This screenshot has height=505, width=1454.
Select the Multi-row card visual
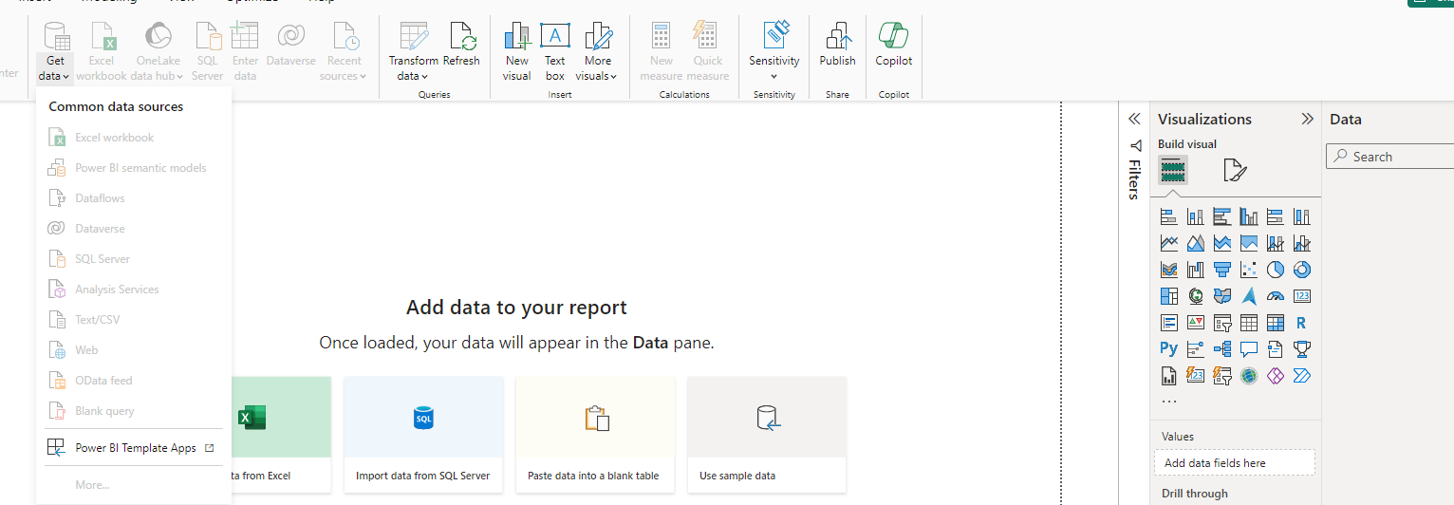(1169, 323)
